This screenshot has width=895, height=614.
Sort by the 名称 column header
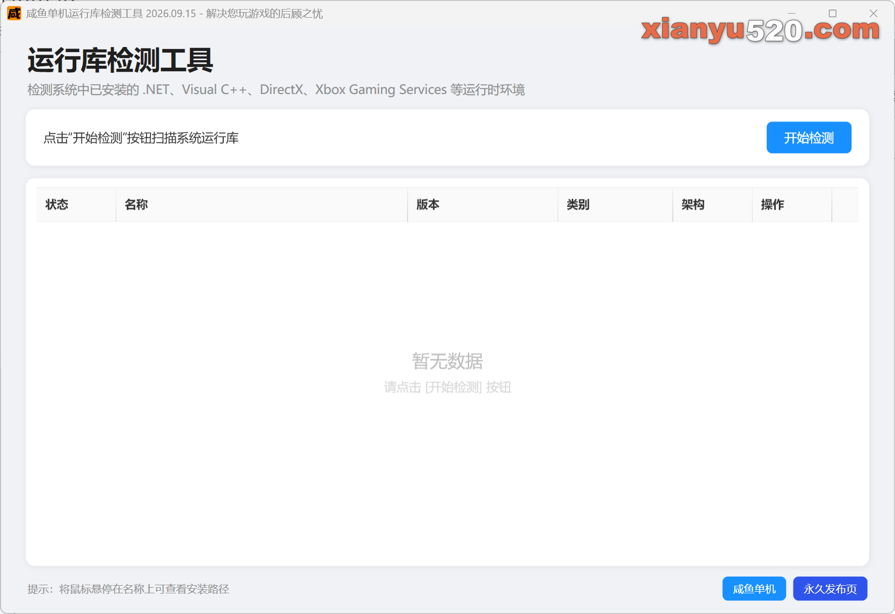(262, 205)
